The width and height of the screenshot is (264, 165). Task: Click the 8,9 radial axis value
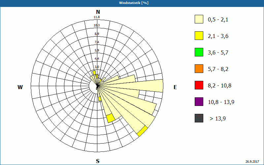coord(97,34)
